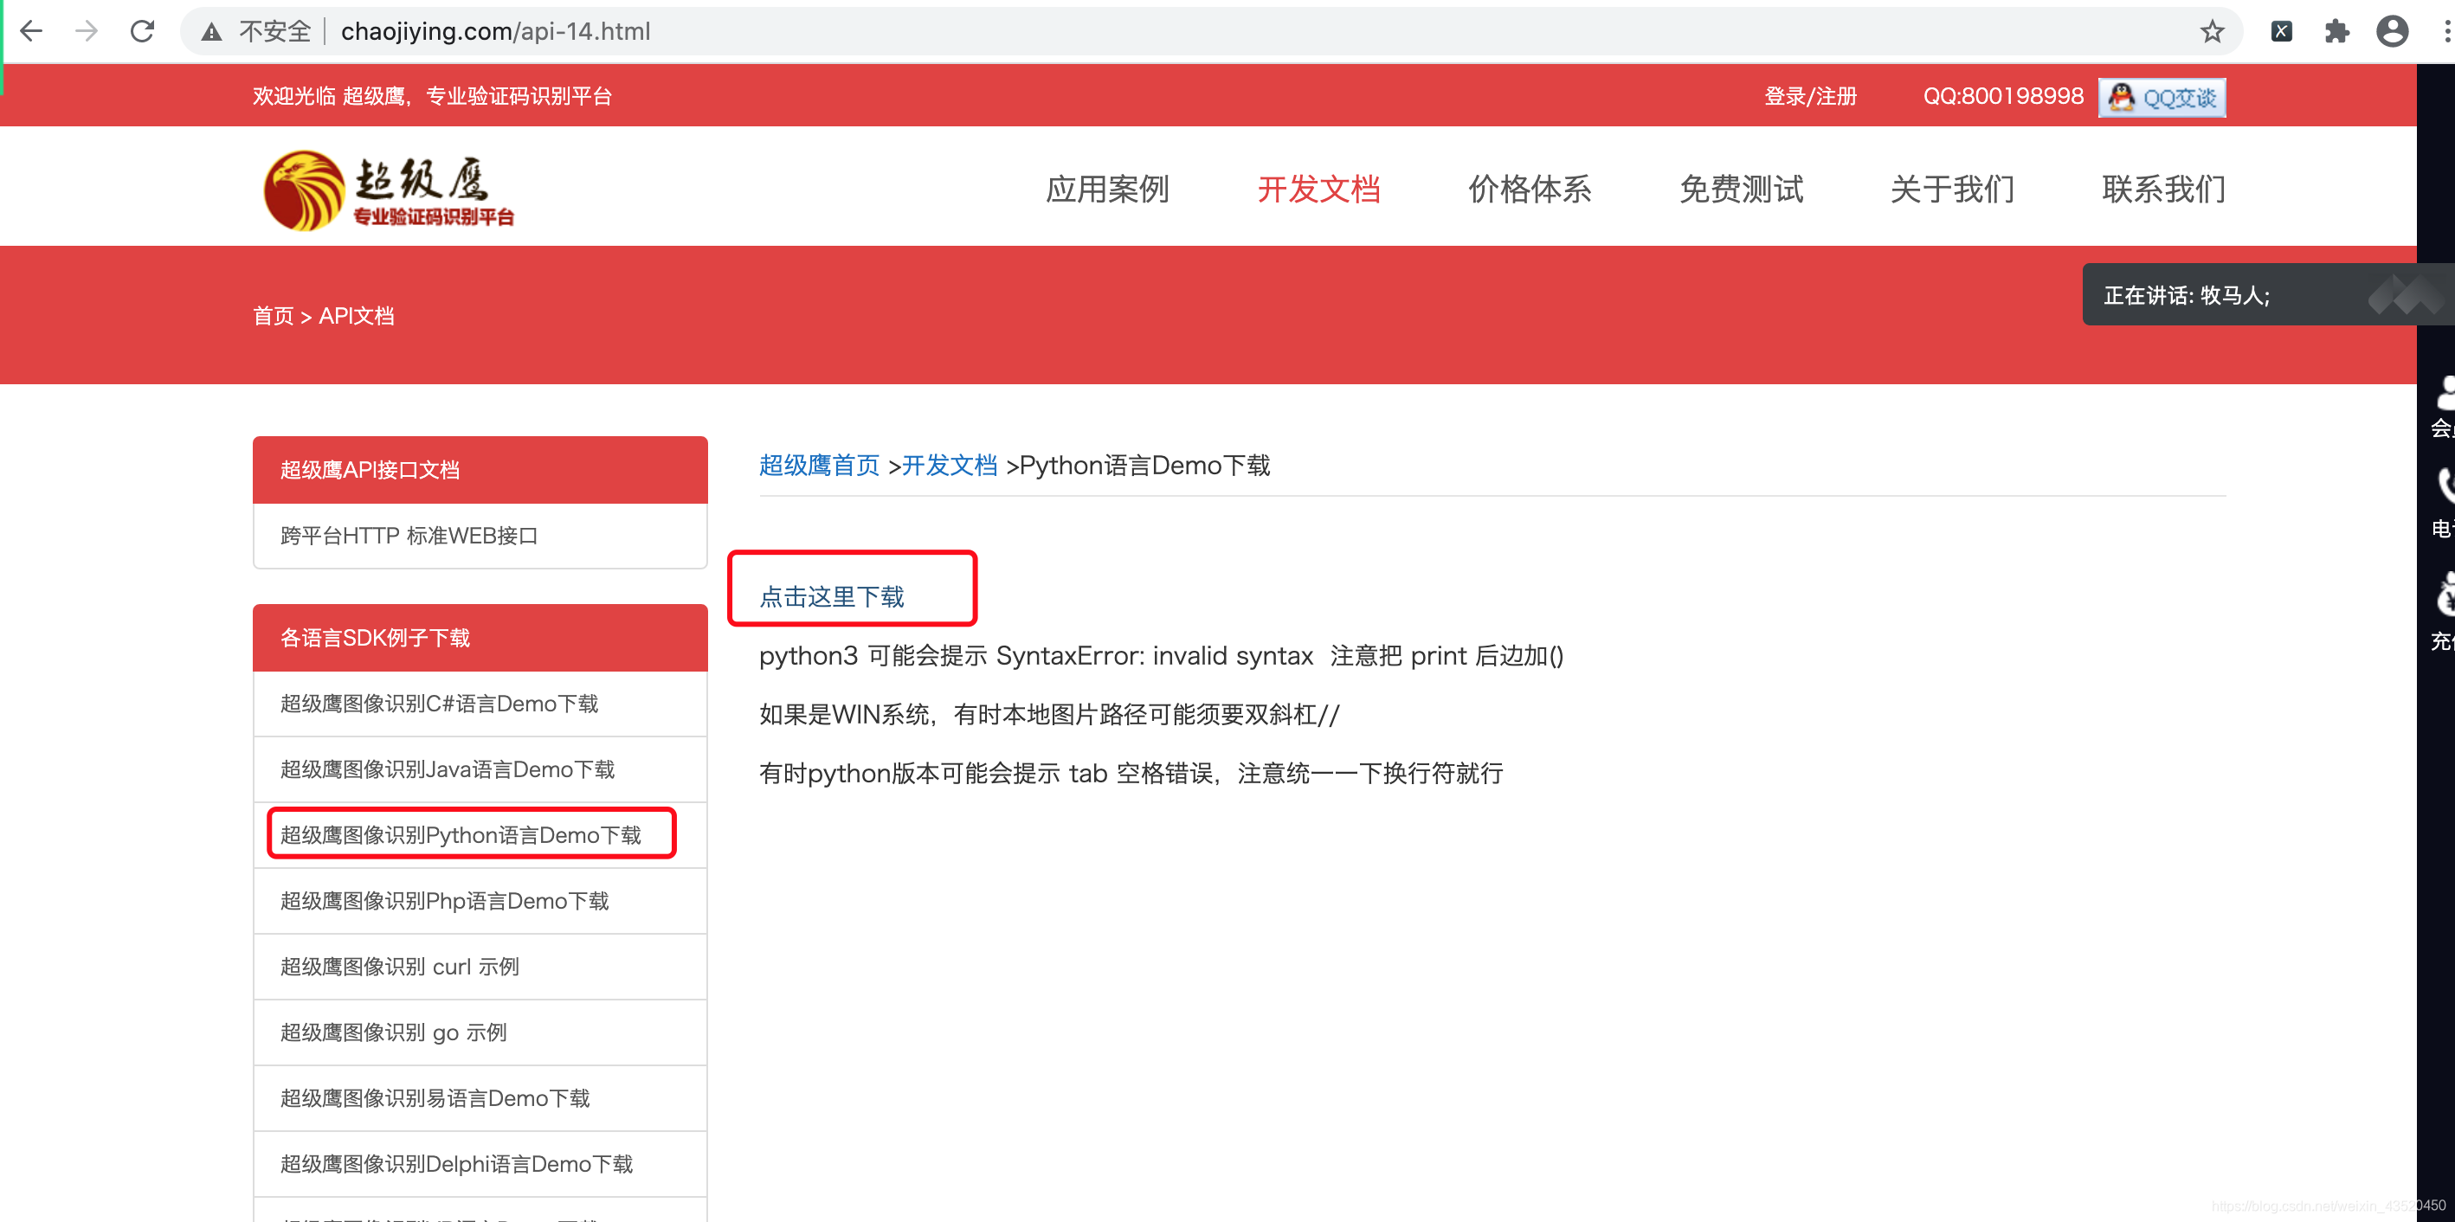Open the 免费测试 navigation item
This screenshot has height=1222, width=2455.
1740,189
